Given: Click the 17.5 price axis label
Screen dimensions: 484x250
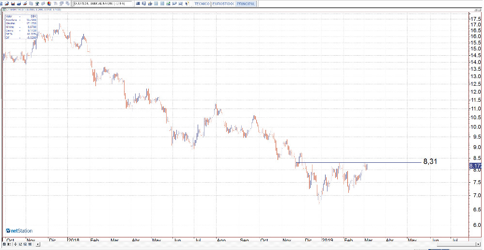Looking at the screenshot, I should [475, 18].
